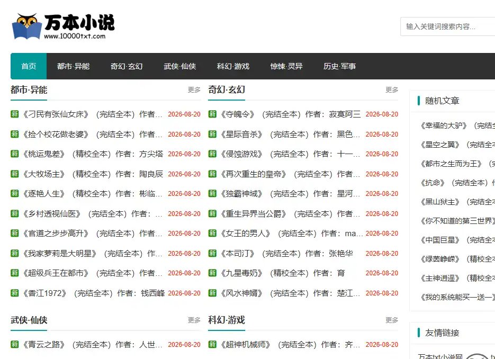Open random article 《幸福的大驴》
Image resolution: width=495 pixels, height=359 pixels.
[456, 125]
